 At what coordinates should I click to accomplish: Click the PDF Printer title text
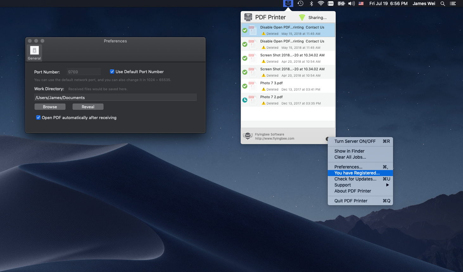click(270, 17)
